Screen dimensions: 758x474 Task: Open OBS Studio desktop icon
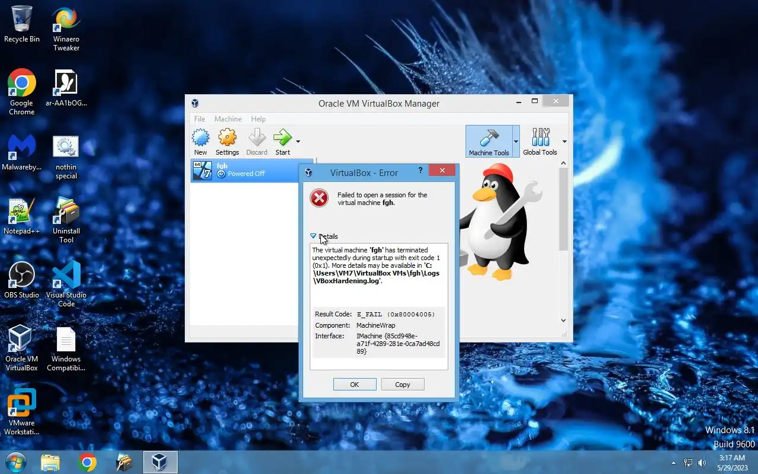click(x=22, y=280)
